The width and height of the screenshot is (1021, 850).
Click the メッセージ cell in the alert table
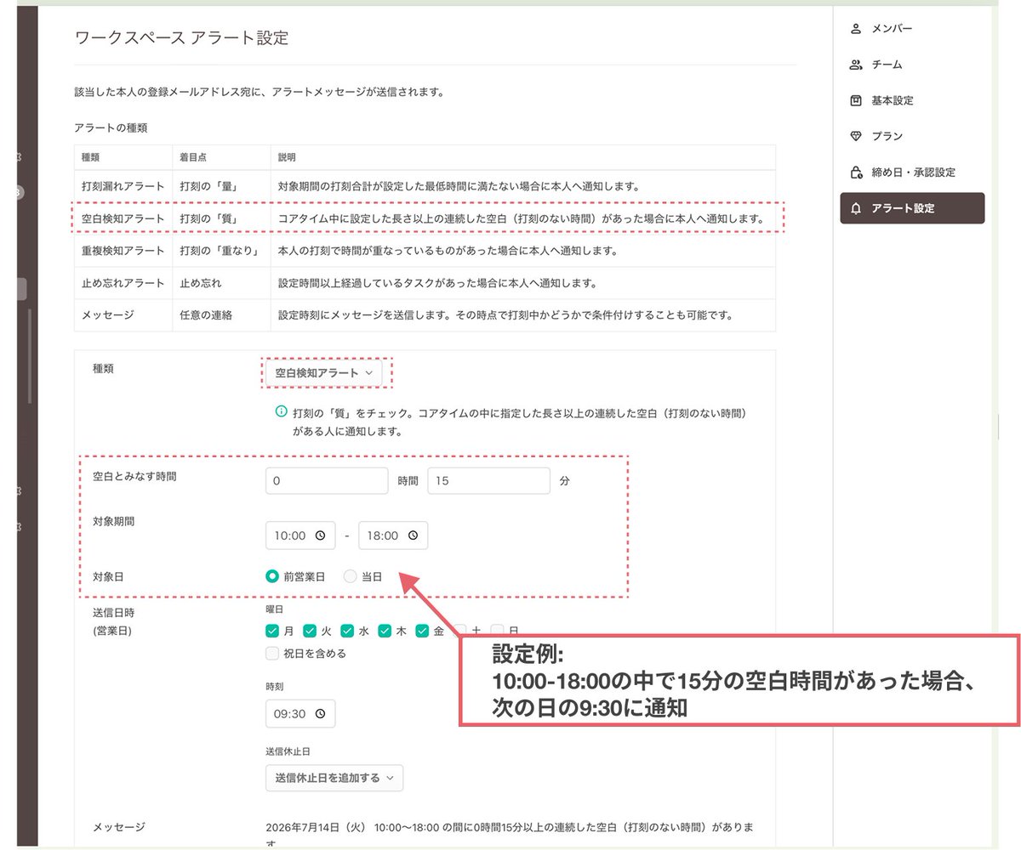123,315
